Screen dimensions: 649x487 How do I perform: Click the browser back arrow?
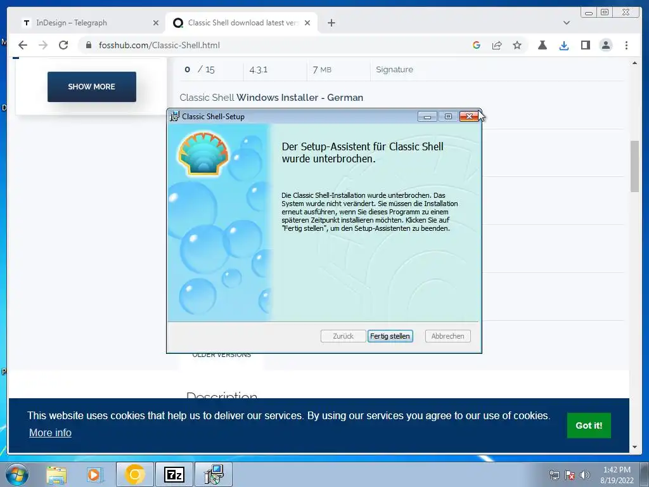coord(23,45)
